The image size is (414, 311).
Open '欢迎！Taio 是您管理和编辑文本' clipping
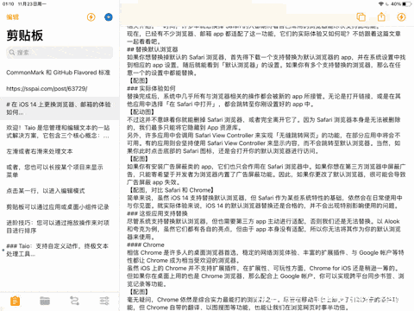coord(60,131)
